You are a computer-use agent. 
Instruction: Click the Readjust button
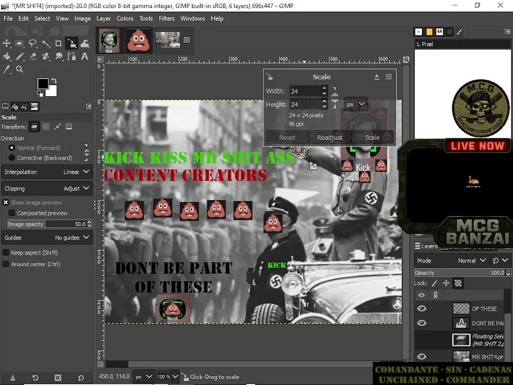[x=330, y=138]
